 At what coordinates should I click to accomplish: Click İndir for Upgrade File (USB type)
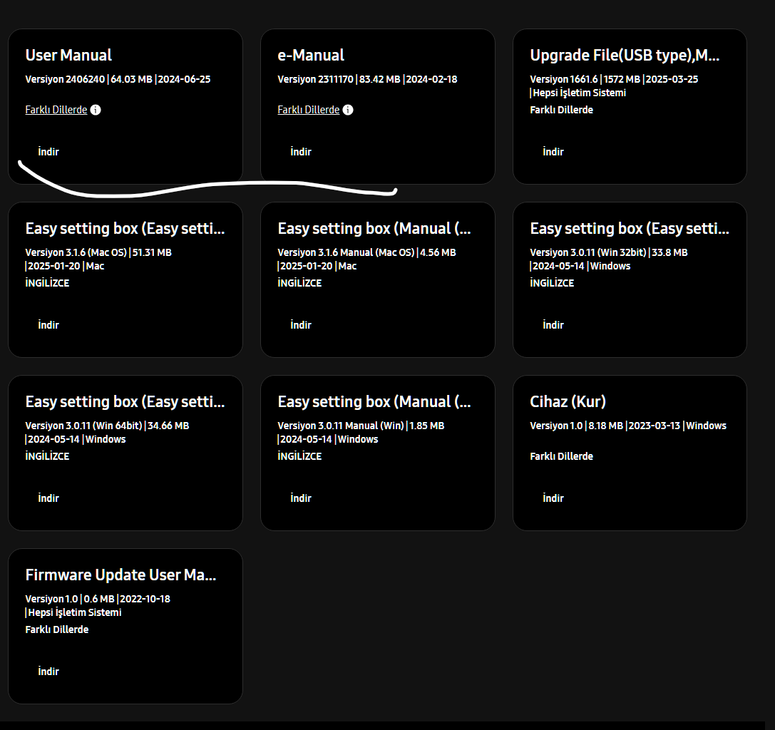click(x=553, y=151)
